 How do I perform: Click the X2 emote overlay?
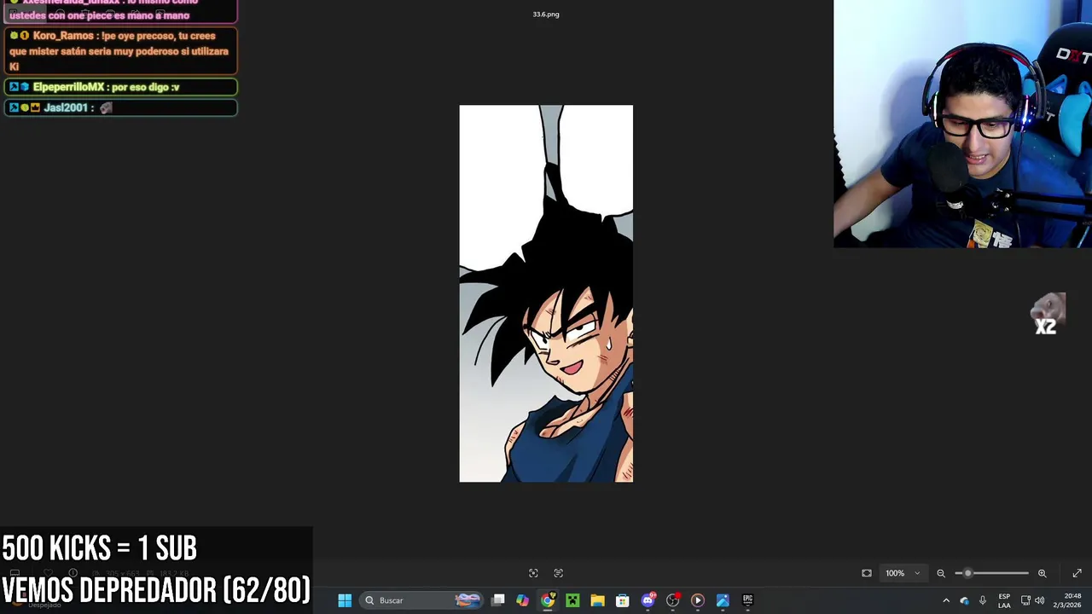(x=1048, y=314)
